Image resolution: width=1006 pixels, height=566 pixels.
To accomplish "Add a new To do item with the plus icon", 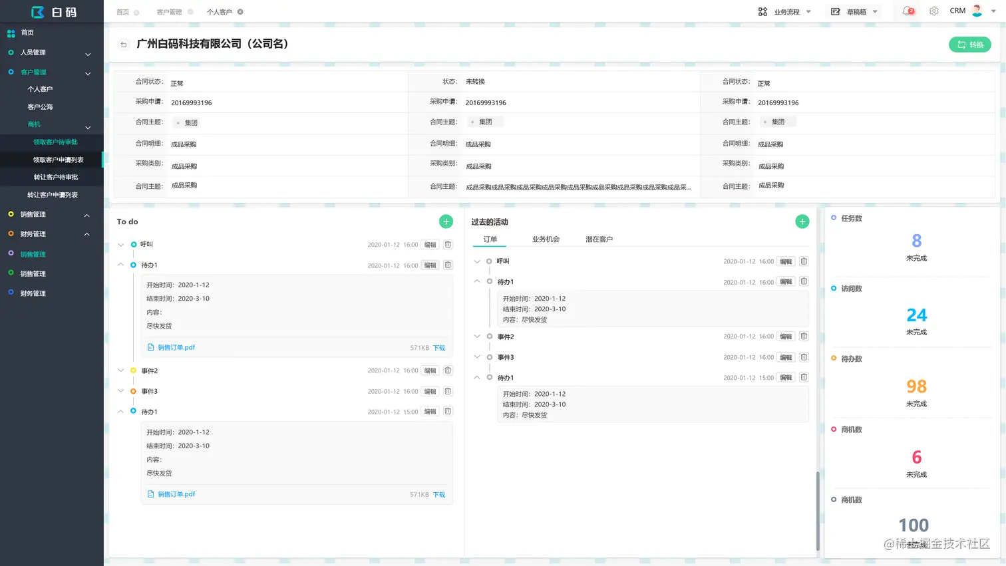I will [446, 221].
